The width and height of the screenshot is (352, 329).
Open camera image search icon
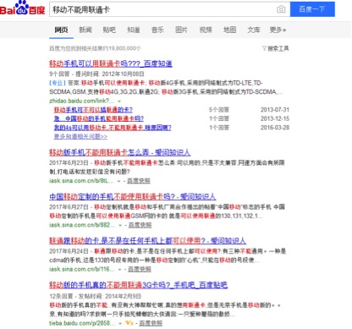281,9
